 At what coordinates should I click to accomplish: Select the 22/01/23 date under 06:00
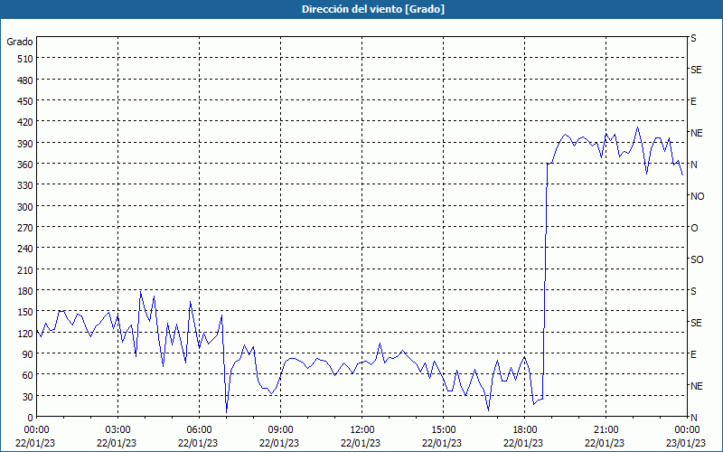point(198,443)
